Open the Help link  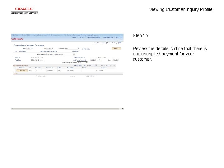(104, 43)
